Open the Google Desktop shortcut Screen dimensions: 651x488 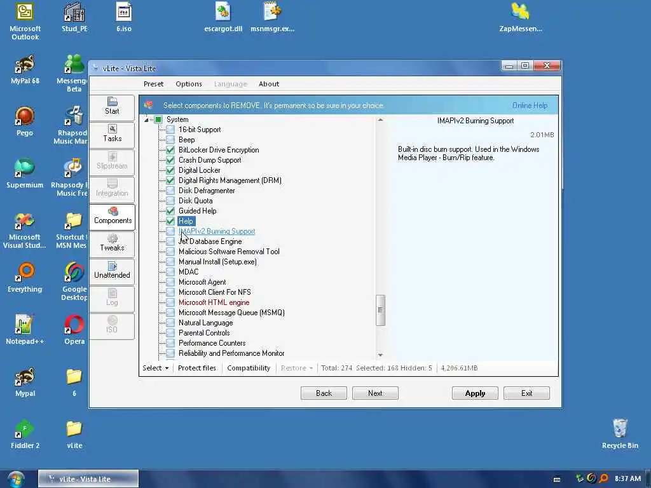pos(75,281)
